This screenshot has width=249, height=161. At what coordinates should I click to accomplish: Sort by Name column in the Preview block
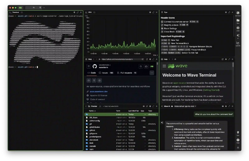pos(92,111)
